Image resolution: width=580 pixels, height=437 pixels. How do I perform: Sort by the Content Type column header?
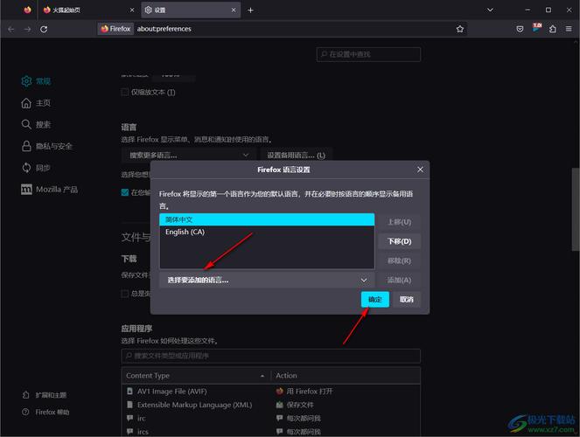coord(196,375)
